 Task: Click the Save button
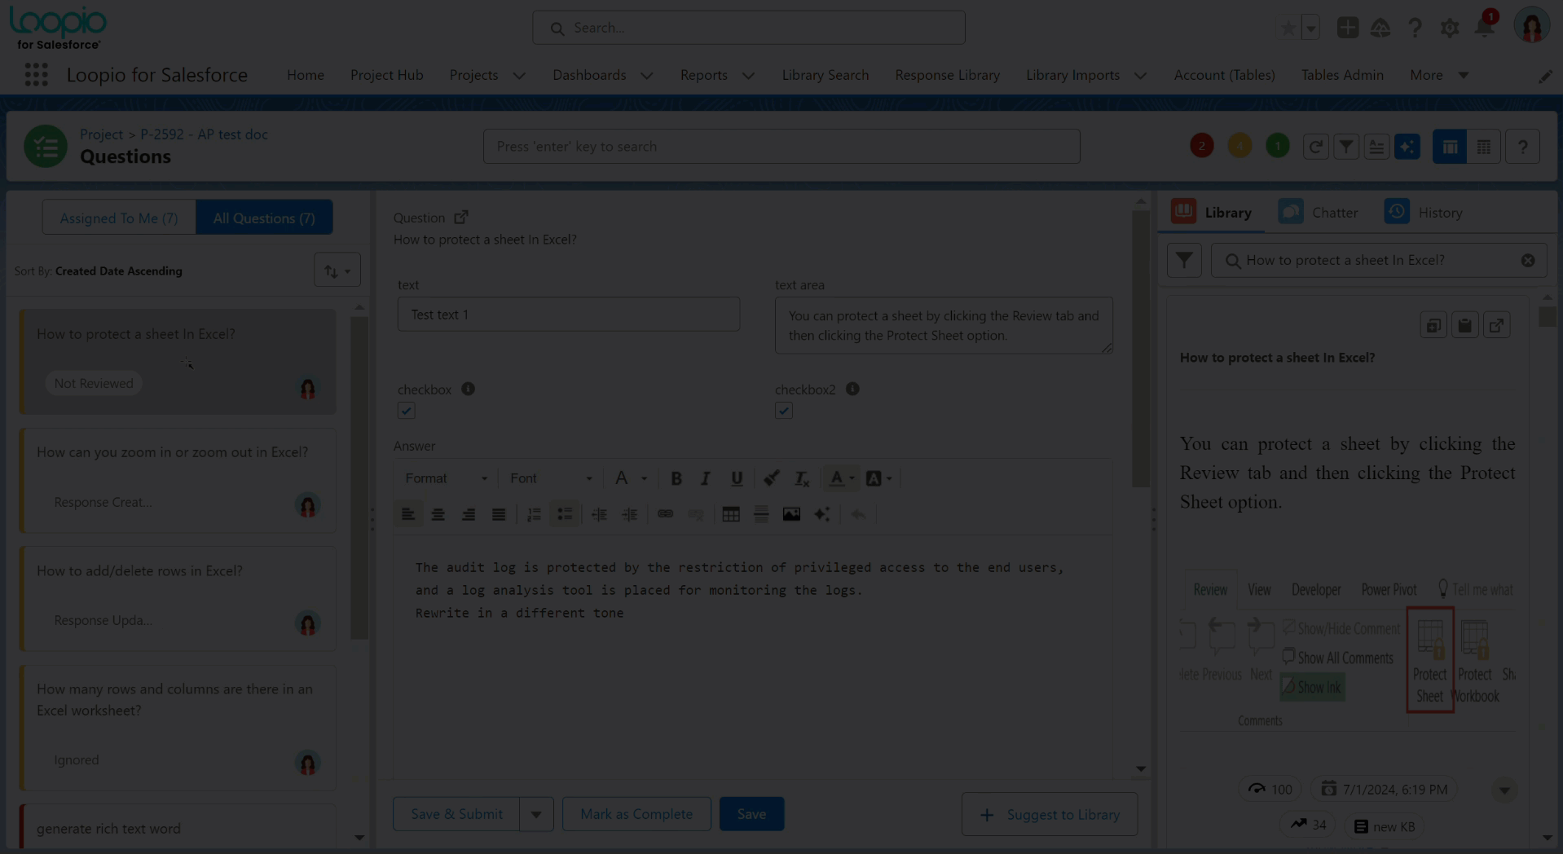(x=751, y=814)
